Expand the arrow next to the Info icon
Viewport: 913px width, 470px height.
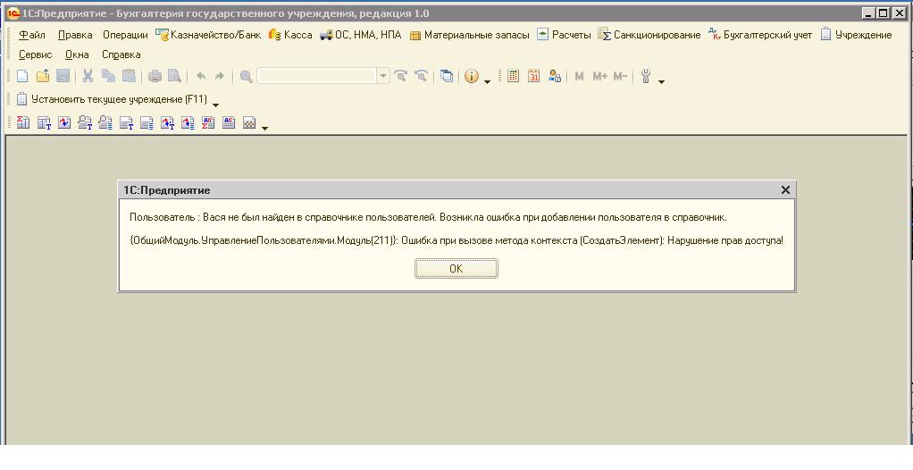pyautogui.click(x=488, y=81)
